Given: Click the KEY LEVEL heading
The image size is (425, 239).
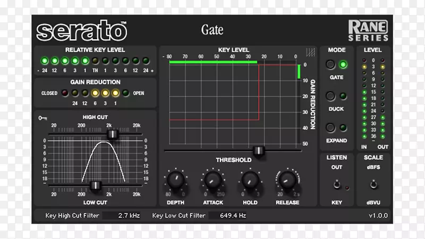Looking at the screenshot, I should click(234, 50).
